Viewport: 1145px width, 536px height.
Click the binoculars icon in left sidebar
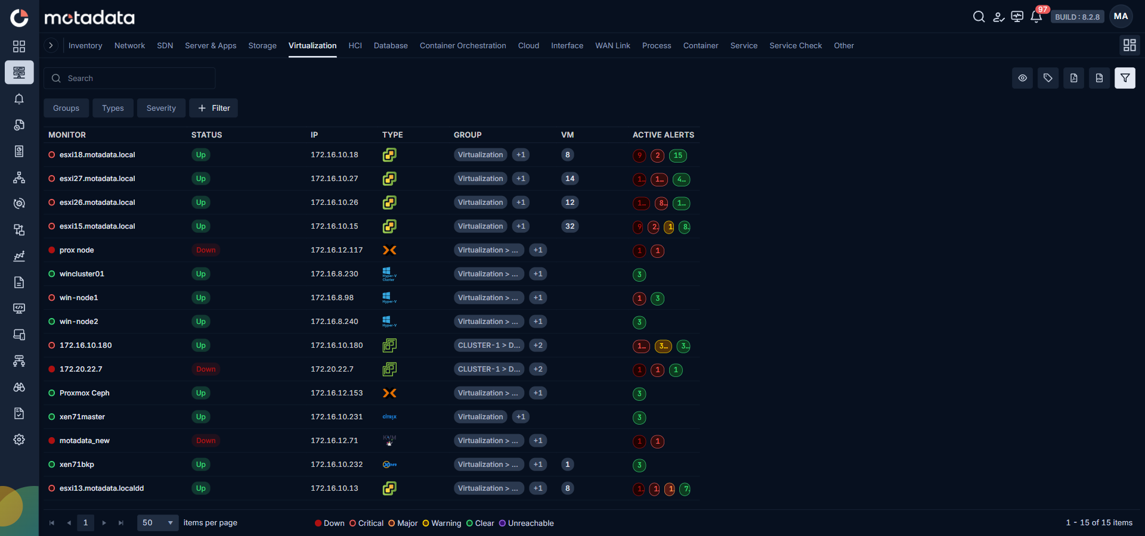click(19, 387)
